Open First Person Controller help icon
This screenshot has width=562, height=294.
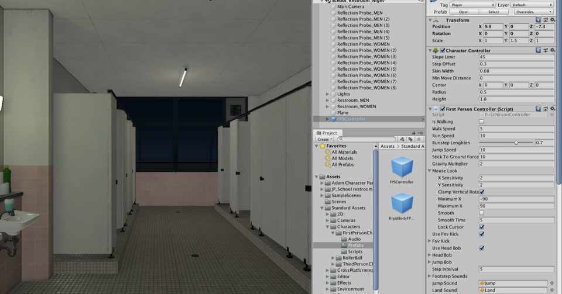pyautogui.click(x=539, y=109)
